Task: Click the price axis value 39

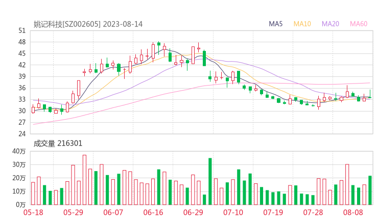Action: coord(22,76)
